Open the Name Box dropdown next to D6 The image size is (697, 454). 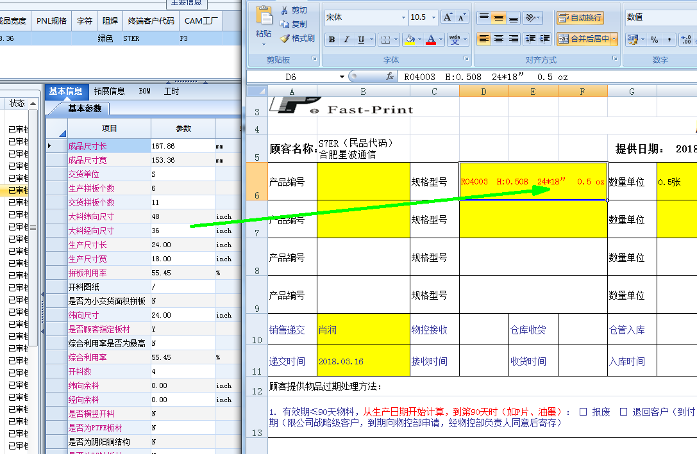point(342,77)
